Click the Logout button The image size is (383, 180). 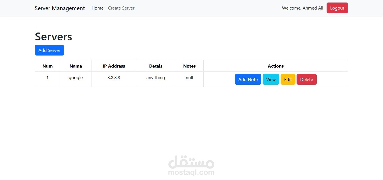tap(337, 8)
